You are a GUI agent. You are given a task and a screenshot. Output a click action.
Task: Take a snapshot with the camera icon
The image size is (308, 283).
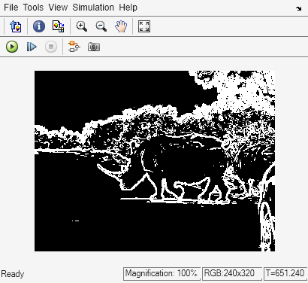click(94, 47)
